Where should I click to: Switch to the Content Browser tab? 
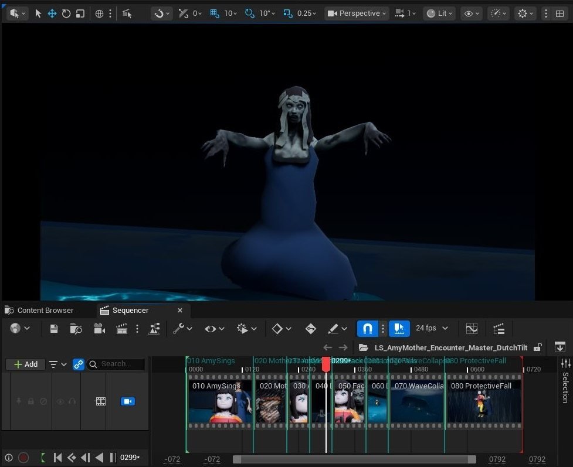pos(39,311)
